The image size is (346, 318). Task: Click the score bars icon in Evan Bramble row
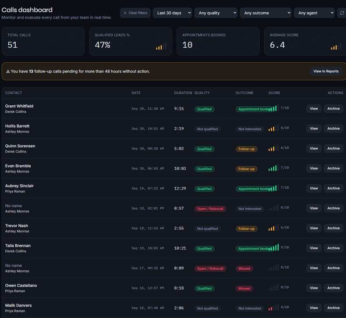point(274,168)
